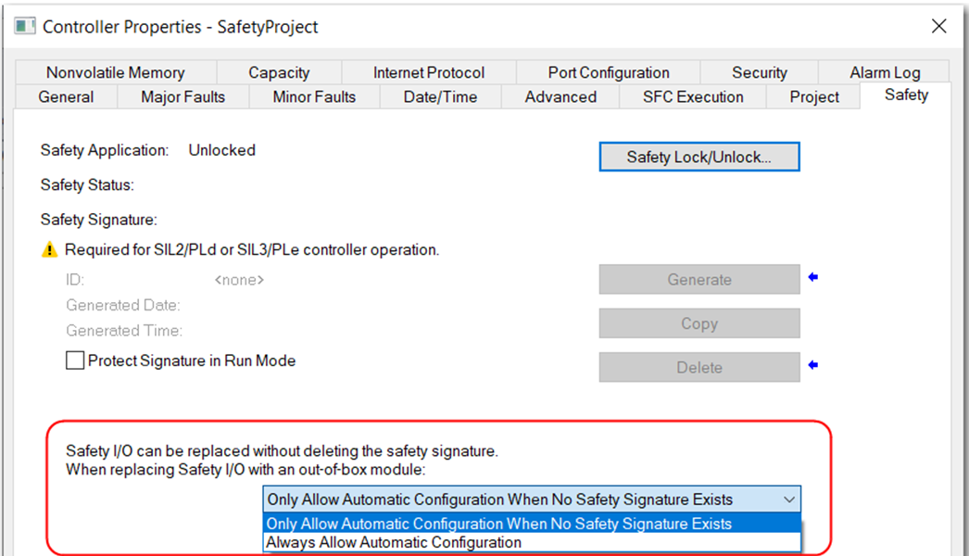The width and height of the screenshot is (969, 556).
Task: Go to the Internet Protocol tab
Action: (429, 72)
